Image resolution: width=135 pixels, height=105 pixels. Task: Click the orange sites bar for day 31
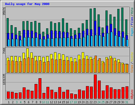click(127, 69)
